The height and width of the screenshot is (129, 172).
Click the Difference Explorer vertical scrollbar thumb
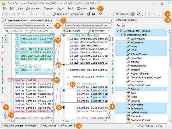coord(169,50)
